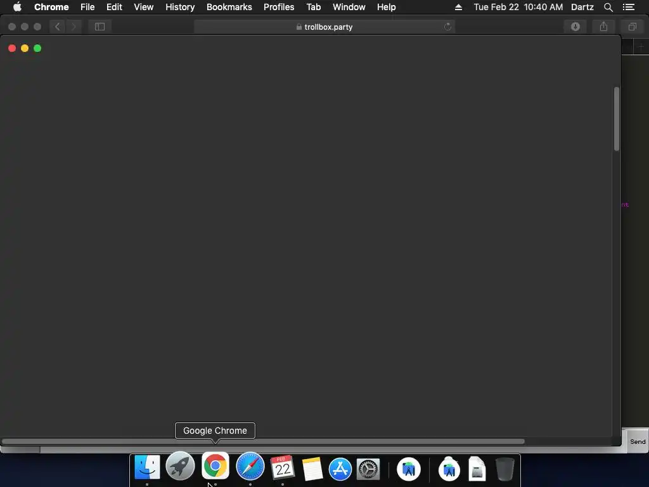The height and width of the screenshot is (487, 649).
Task: Click the date and time display
Action: tap(518, 7)
